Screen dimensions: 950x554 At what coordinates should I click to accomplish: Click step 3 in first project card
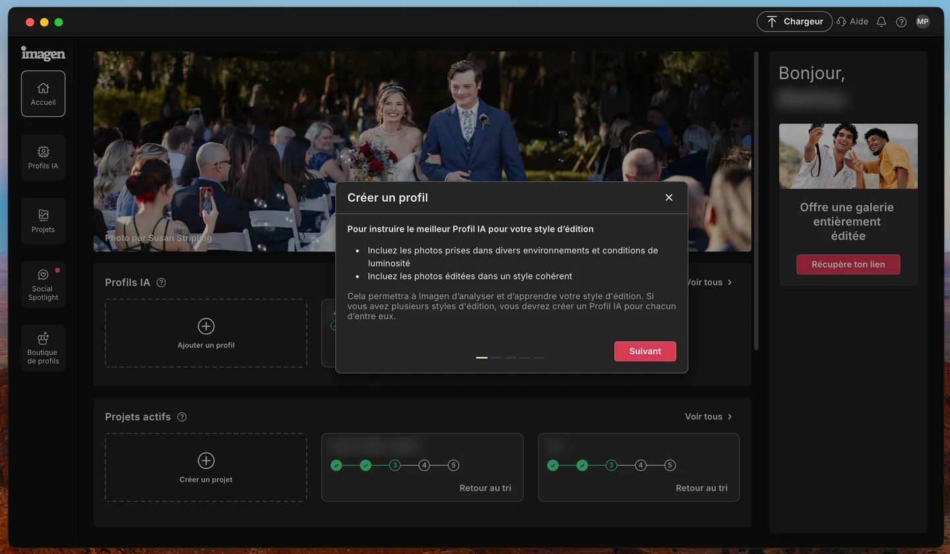[395, 466]
